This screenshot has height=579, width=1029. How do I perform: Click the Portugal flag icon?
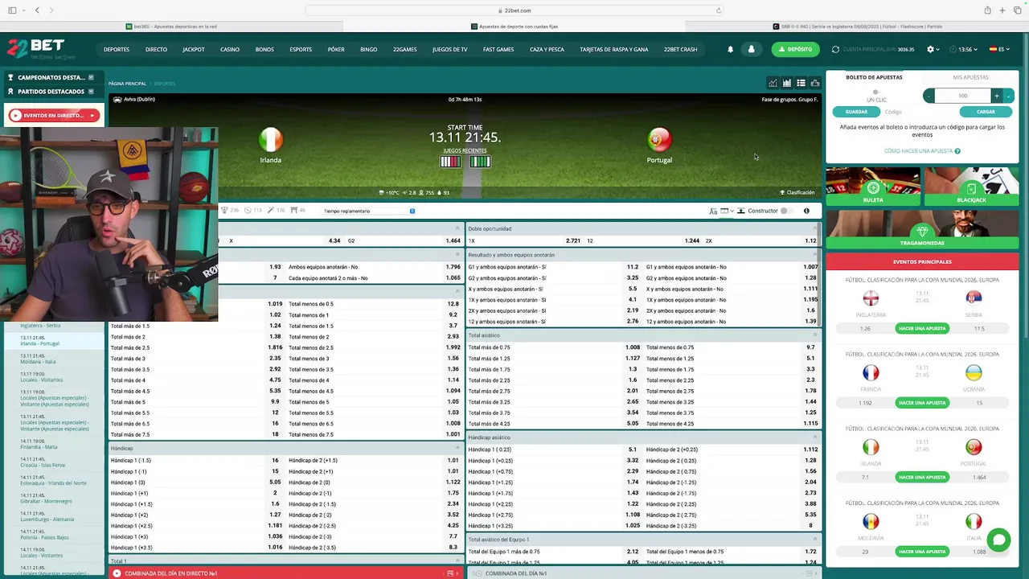(x=659, y=140)
